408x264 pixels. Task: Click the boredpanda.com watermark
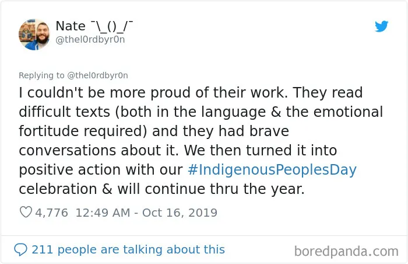pyautogui.click(x=346, y=252)
